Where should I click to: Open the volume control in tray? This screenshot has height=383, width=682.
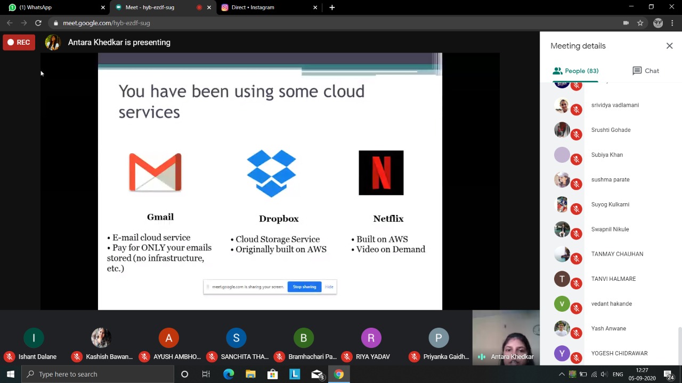(x=605, y=374)
